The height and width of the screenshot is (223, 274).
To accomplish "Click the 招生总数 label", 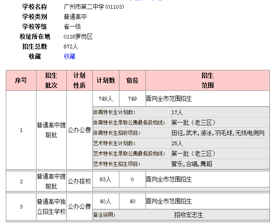I will (x=34, y=47).
